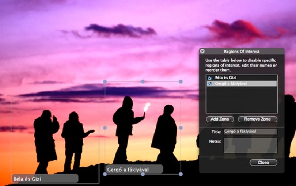Click the middle-left handle of the selected zone
Screen dimensions: 296x186
105,128
